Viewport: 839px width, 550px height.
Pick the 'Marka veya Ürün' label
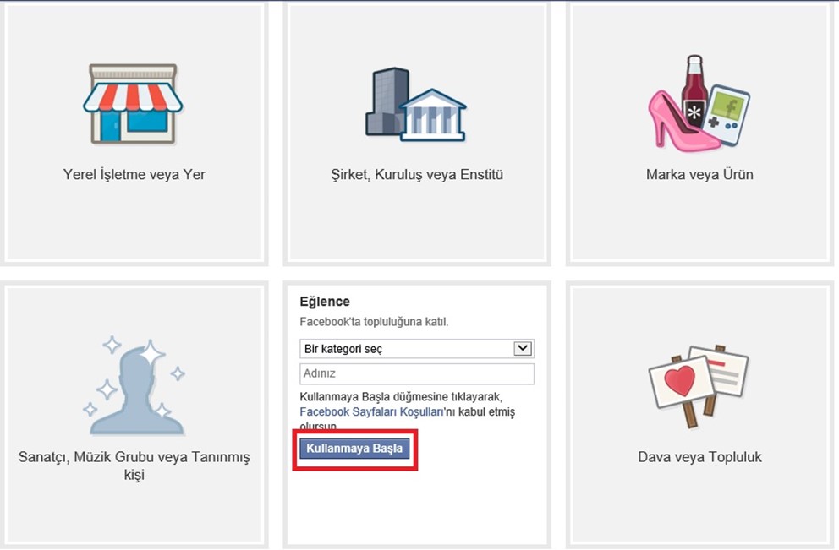pyautogui.click(x=699, y=175)
